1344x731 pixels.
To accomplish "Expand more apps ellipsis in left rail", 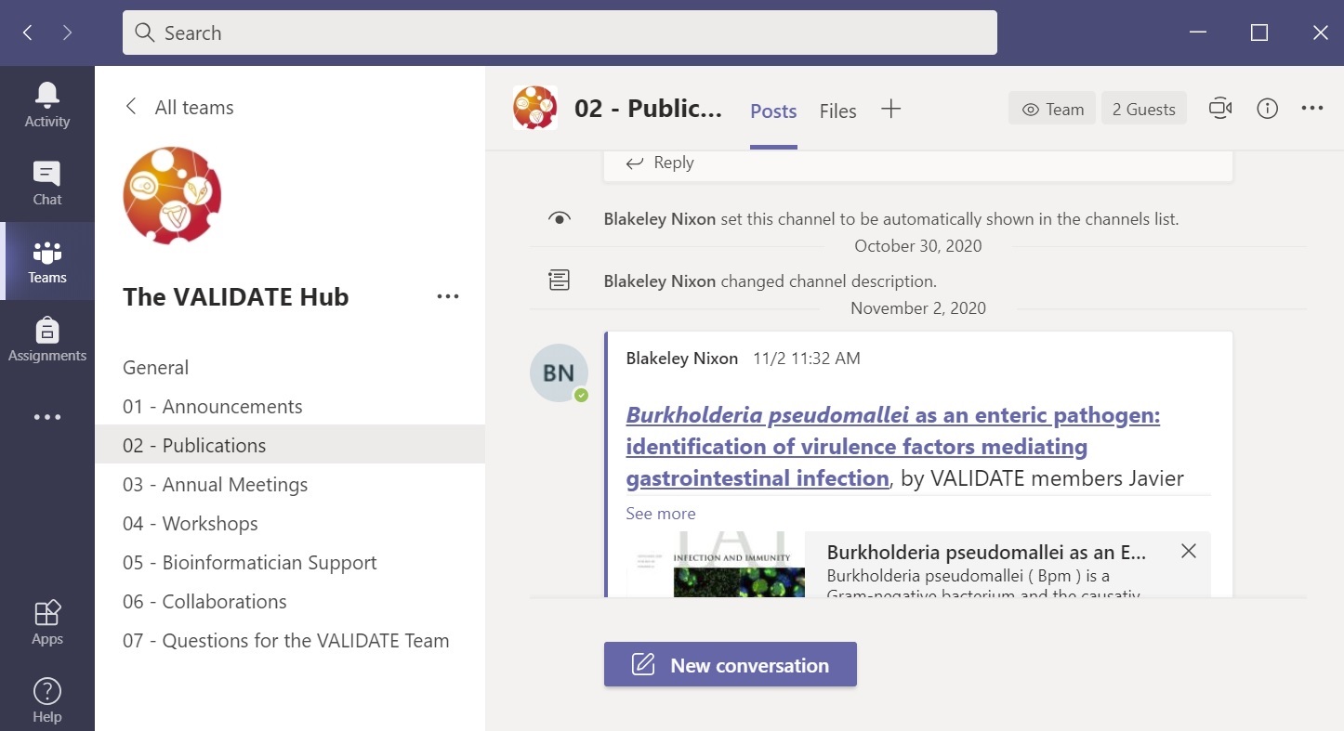I will tap(46, 417).
